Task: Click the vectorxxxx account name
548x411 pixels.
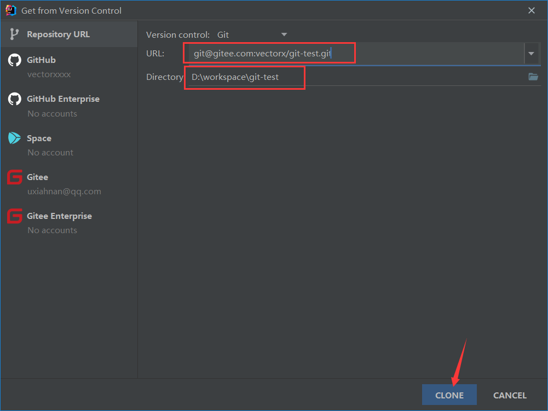Action: (49, 74)
